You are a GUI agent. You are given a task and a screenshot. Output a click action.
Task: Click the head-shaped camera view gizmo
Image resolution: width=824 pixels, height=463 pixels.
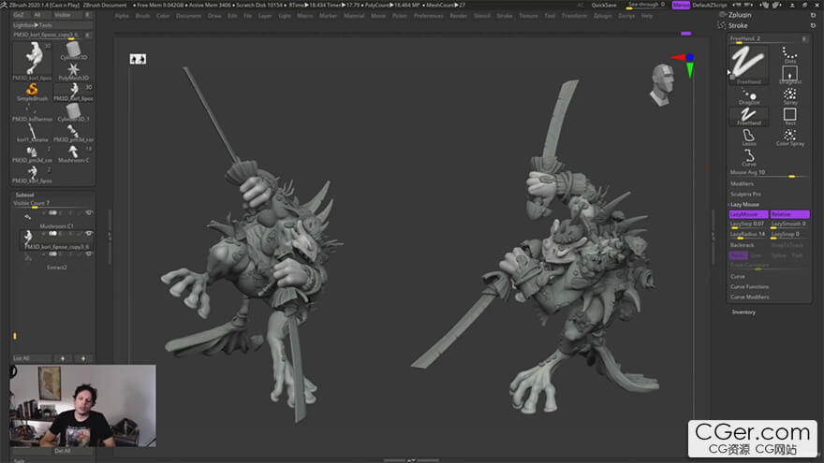(662, 84)
